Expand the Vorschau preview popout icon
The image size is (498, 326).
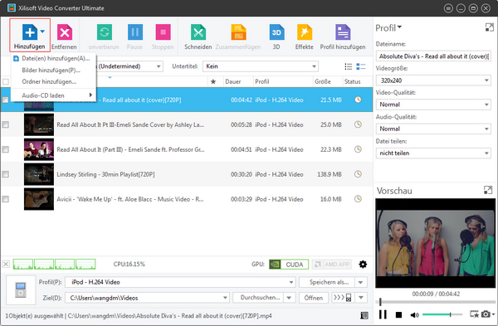488,190
